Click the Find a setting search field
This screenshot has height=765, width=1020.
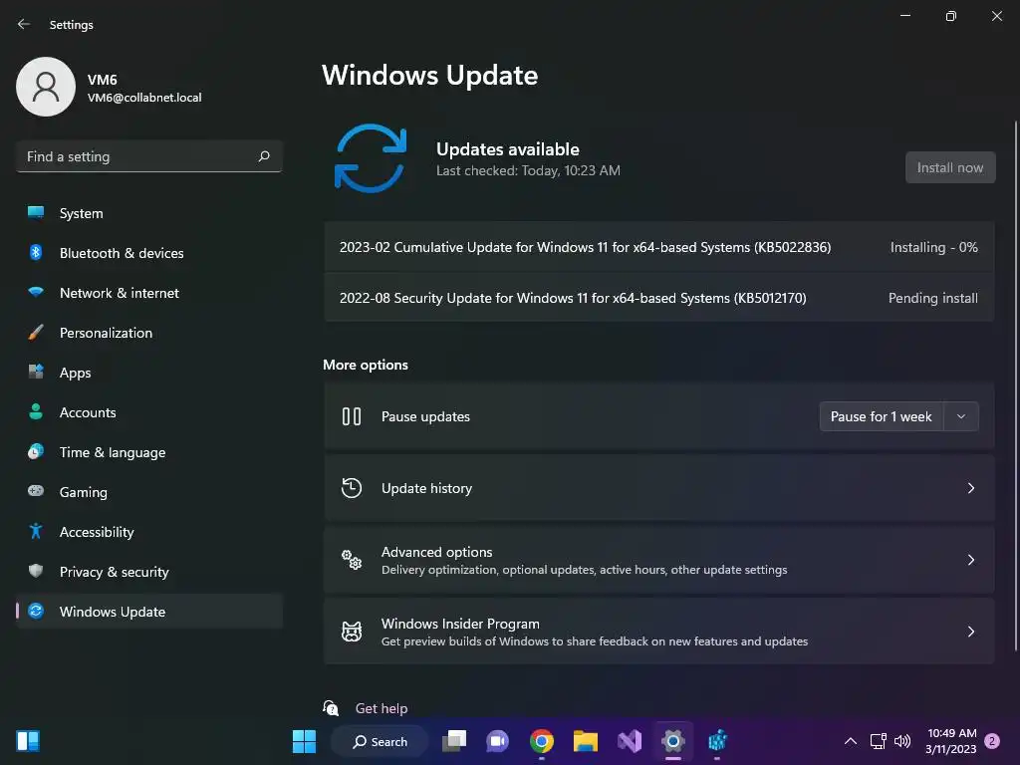point(149,156)
